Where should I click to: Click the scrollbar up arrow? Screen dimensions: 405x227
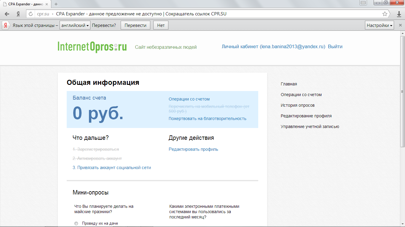click(402, 34)
